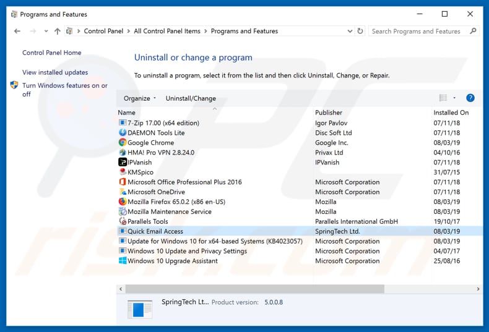Click the Programs and Features breadcrumb
Image resolution: width=489 pixels, height=332 pixels.
[244, 31]
